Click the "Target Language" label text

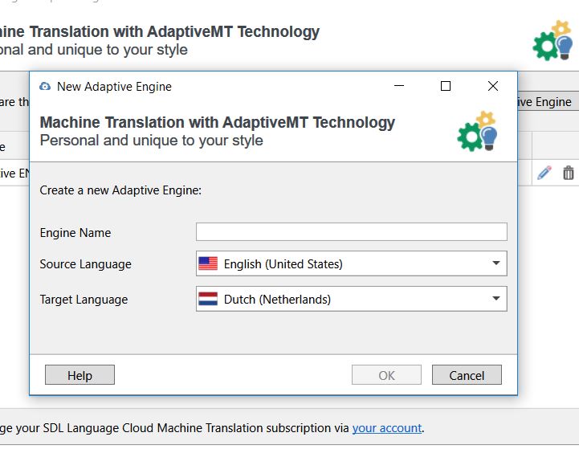84,300
